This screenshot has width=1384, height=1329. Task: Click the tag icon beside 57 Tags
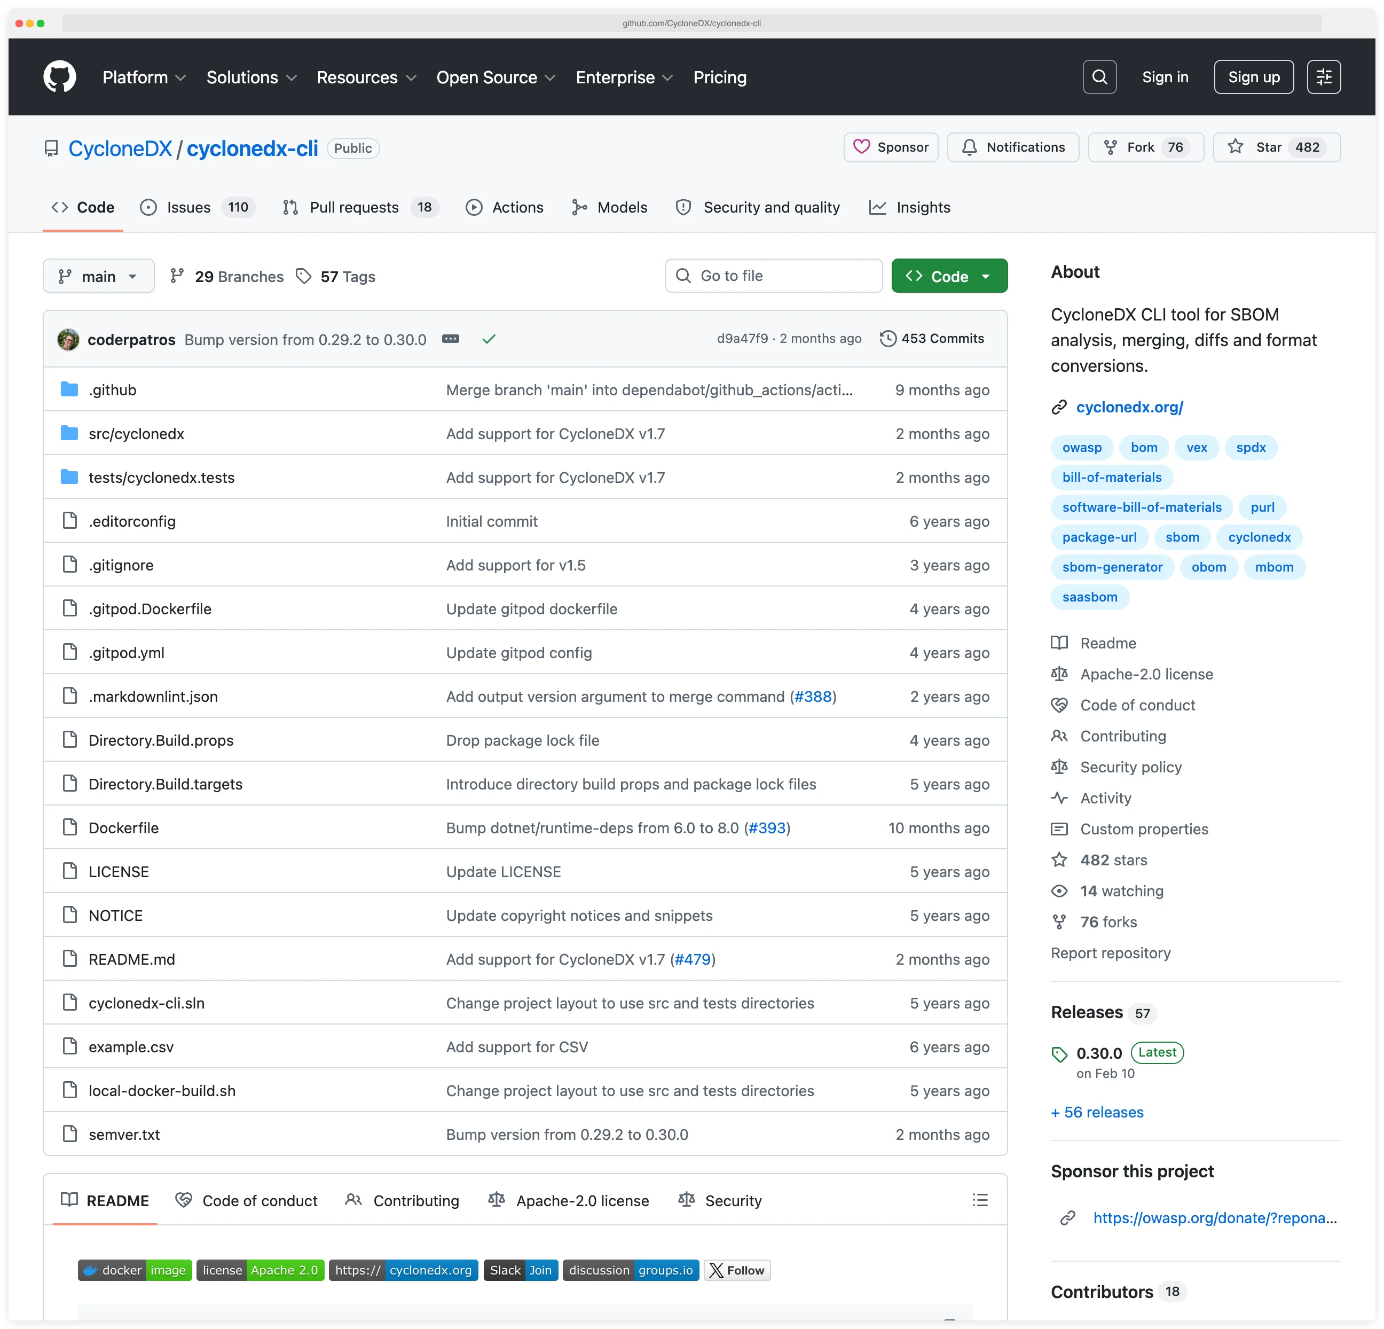tap(304, 276)
